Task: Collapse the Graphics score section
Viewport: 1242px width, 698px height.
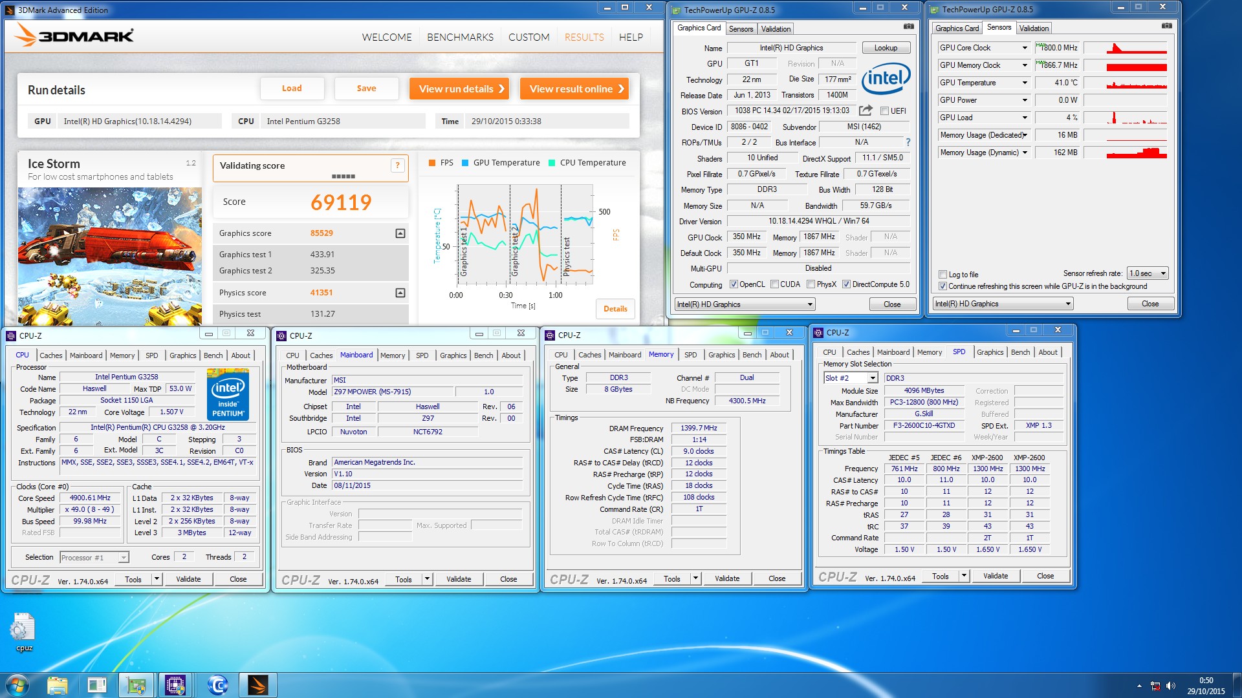Action: tap(400, 233)
